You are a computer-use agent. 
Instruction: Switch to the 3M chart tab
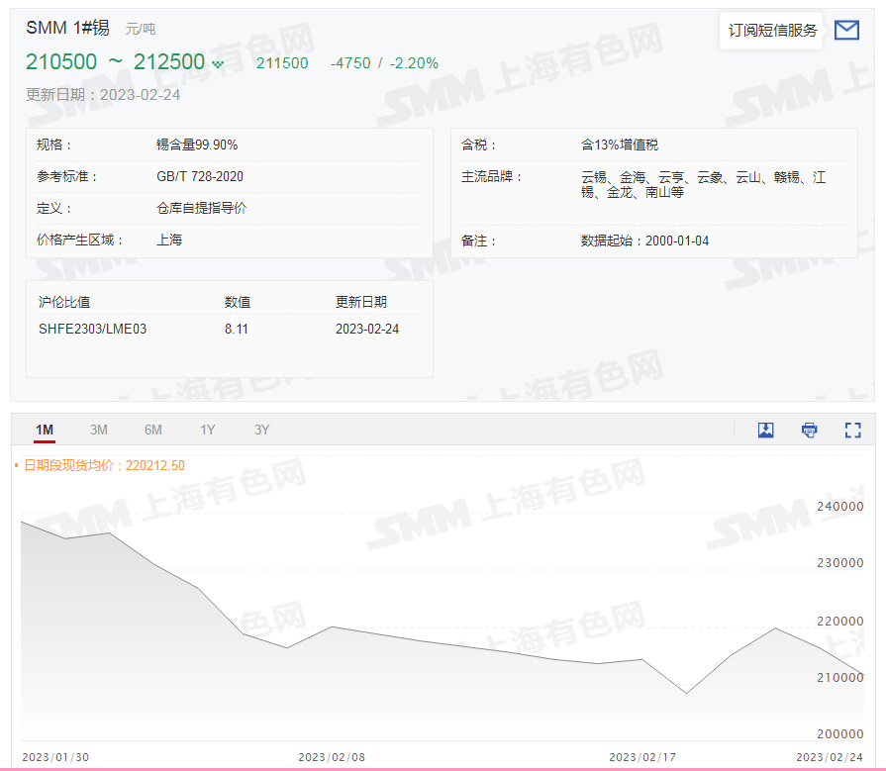tap(98, 430)
